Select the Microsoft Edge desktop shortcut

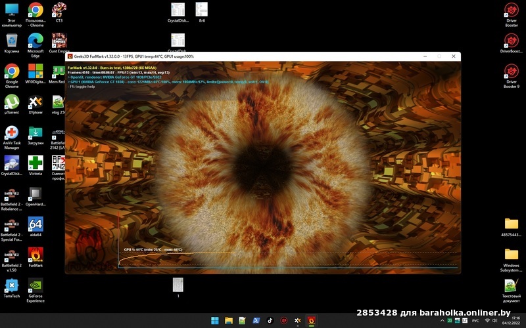click(x=36, y=45)
